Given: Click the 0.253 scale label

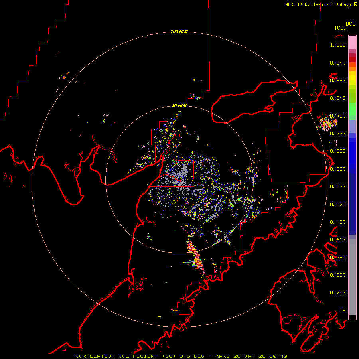Looking at the screenshot, I should [x=338, y=293].
